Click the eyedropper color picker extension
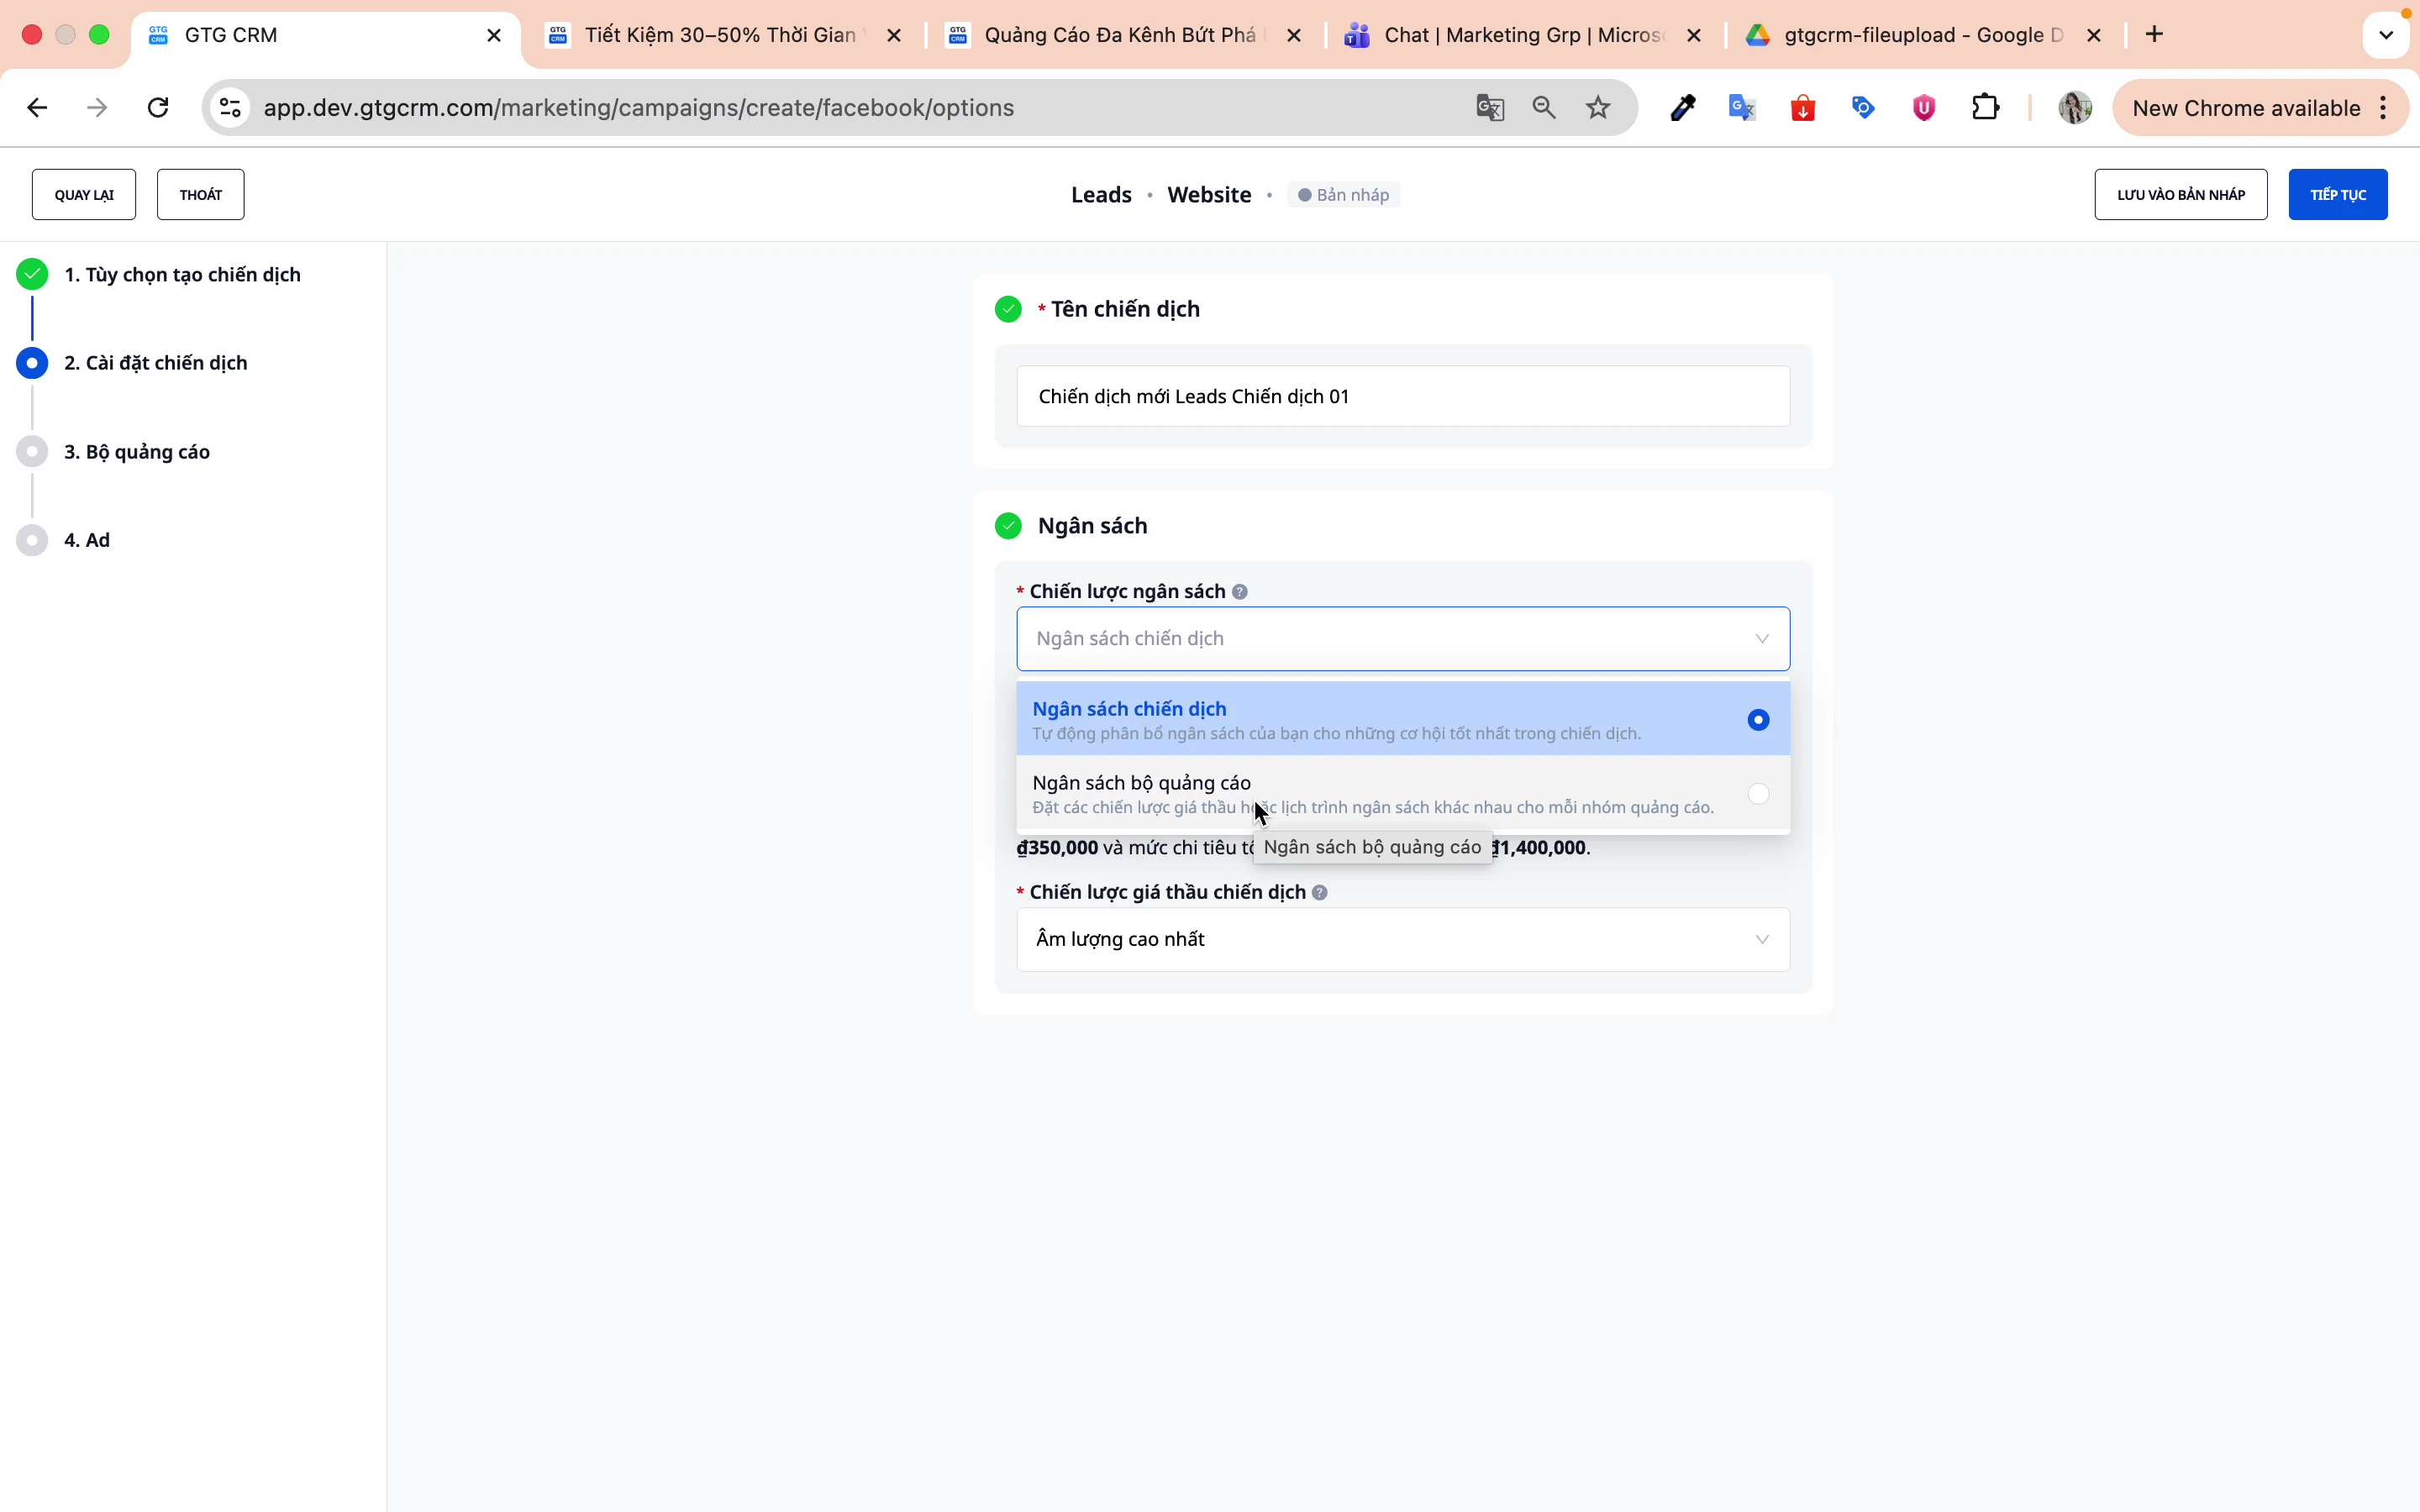The image size is (2420, 1512). [x=1684, y=108]
